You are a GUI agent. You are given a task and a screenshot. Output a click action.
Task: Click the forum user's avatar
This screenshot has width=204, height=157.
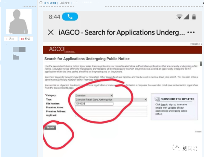[19, 21]
